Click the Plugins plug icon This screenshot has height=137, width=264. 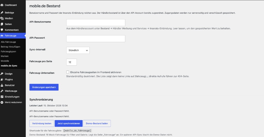pyautogui.click(x=2, y=79)
